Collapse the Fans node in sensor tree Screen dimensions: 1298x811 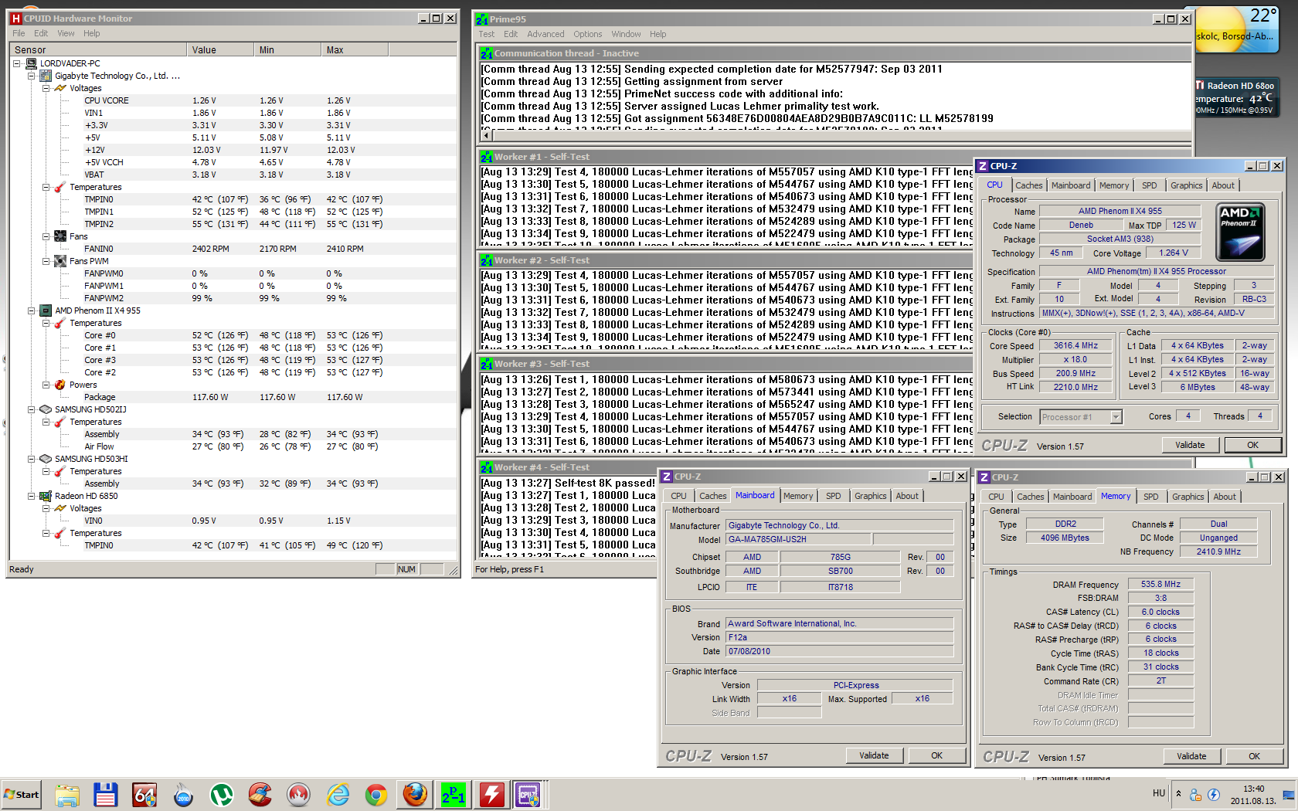coord(46,236)
